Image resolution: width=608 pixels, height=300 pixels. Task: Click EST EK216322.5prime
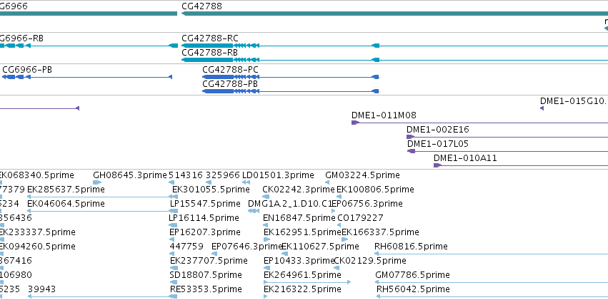[x=302, y=289]
